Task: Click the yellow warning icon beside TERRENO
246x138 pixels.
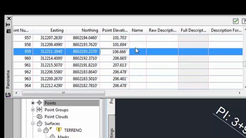Action: tap(59, 130)
